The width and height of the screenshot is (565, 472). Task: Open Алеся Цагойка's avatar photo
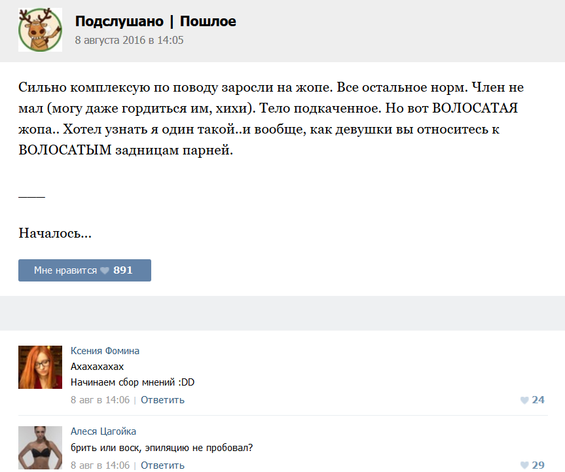(40, 448)
